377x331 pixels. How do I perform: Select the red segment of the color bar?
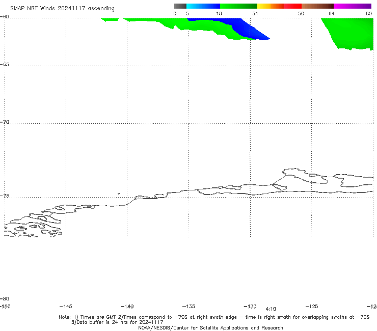[292, 6]
